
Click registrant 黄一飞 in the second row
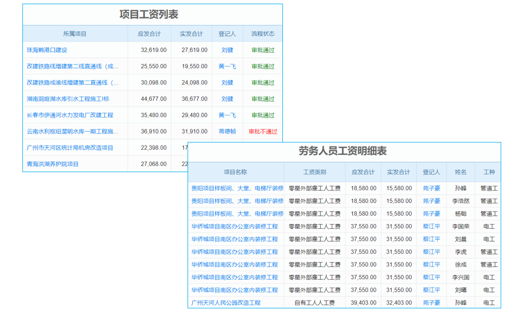pyautogui.click(x=227, y=66)
